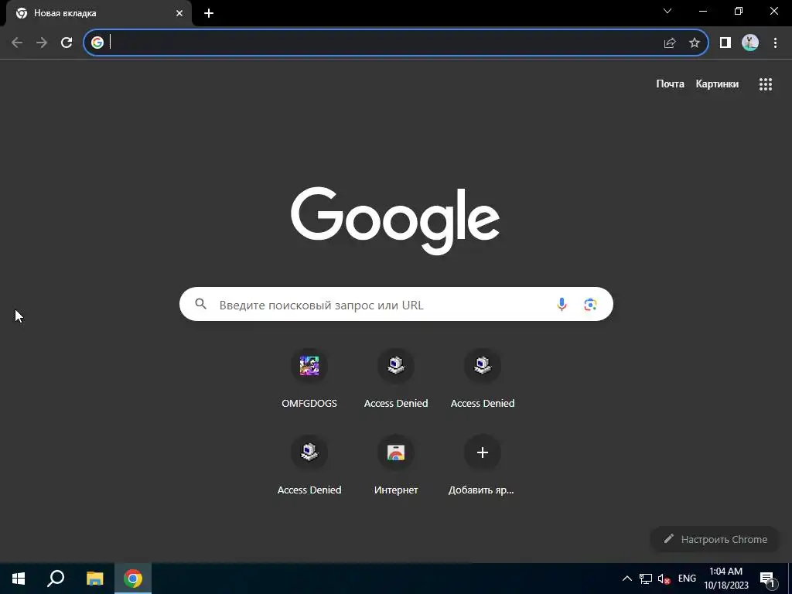This screenshot has height=594, width=792.
Task: Open the notification center icon
Action: pyautogui.click(x=766, y=579)
